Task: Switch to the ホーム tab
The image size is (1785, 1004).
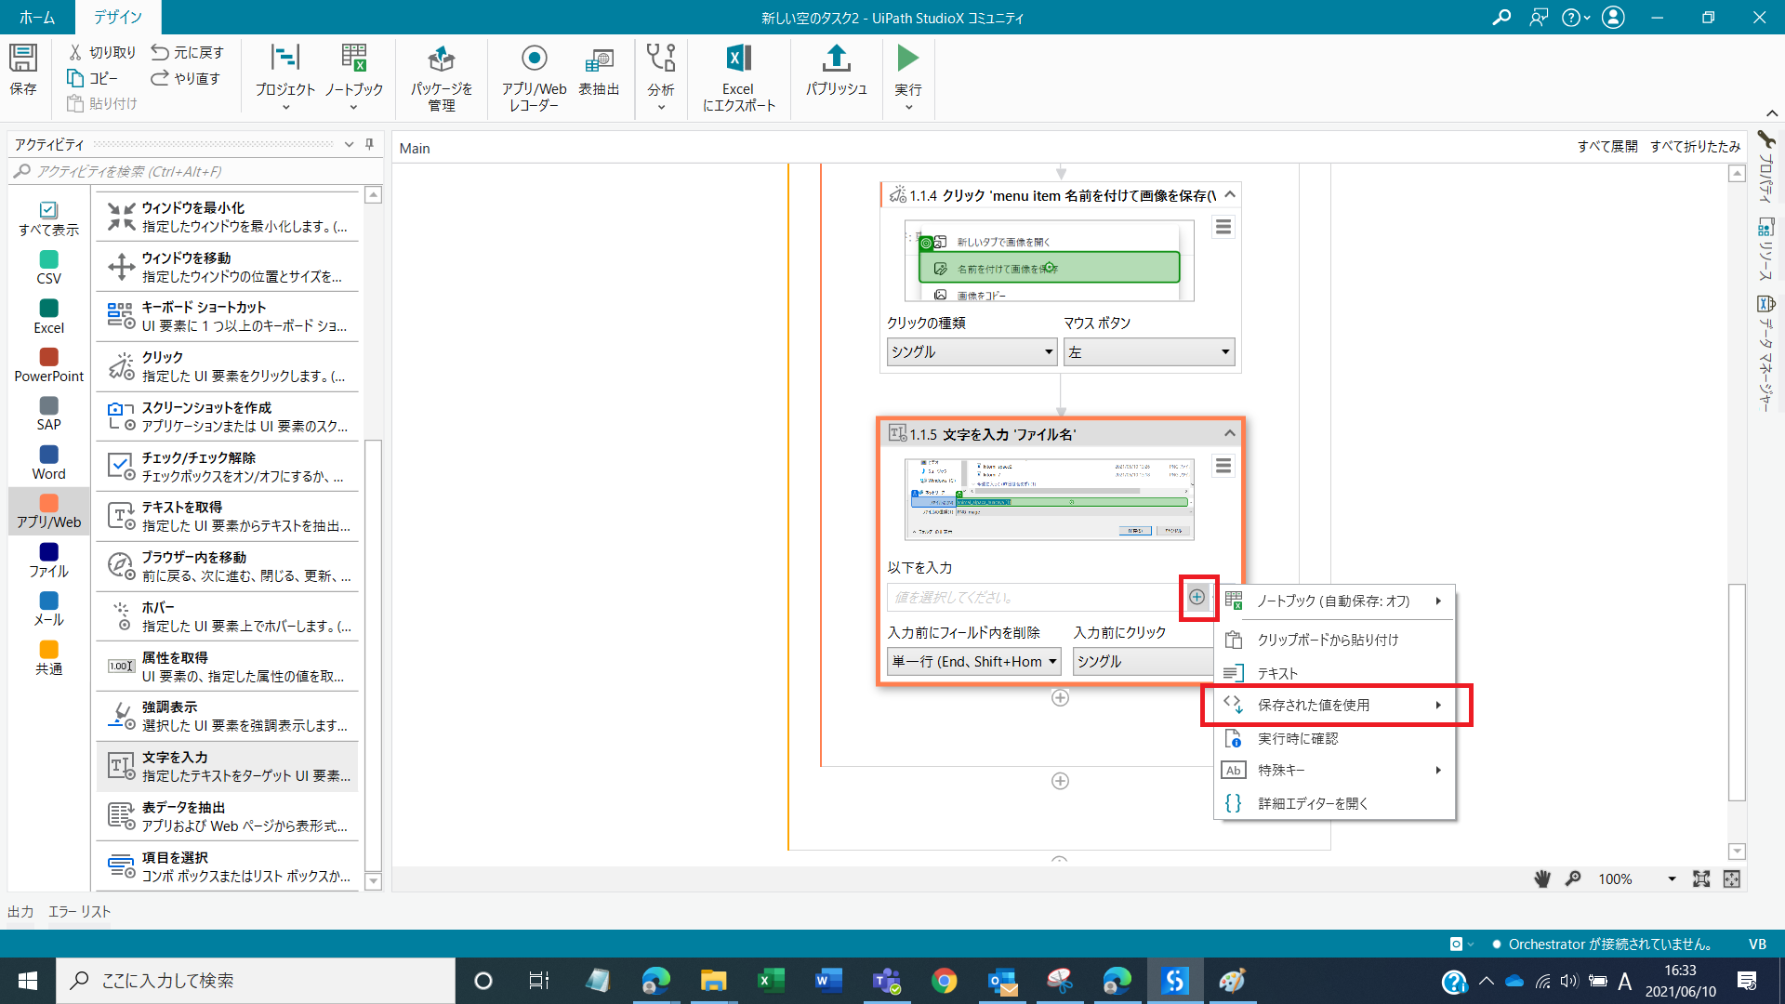Action: point(37,17)
